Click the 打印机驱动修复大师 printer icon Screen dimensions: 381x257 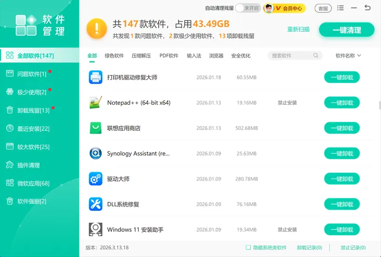click(x=96, y=77)
